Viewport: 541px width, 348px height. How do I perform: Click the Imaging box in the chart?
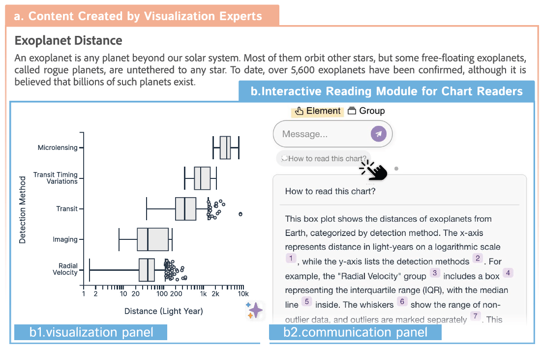click(152, 239)
